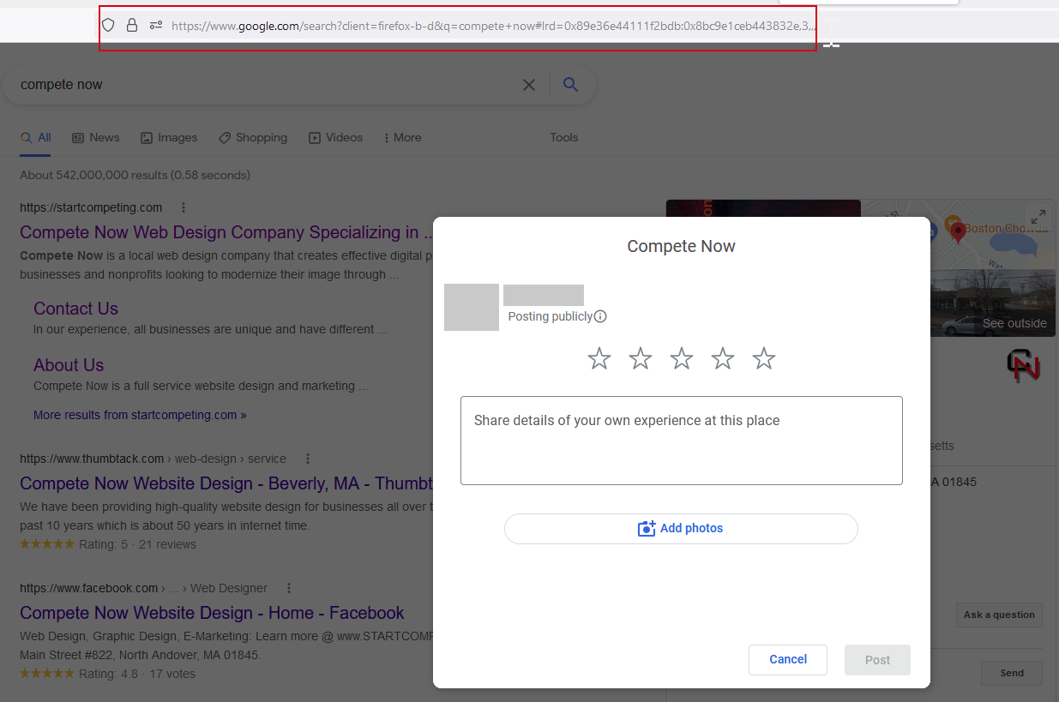This screenshot has height=702, width=1059.
Task: Click the Send button in knowledge panel
Action: click(1012, 673)
